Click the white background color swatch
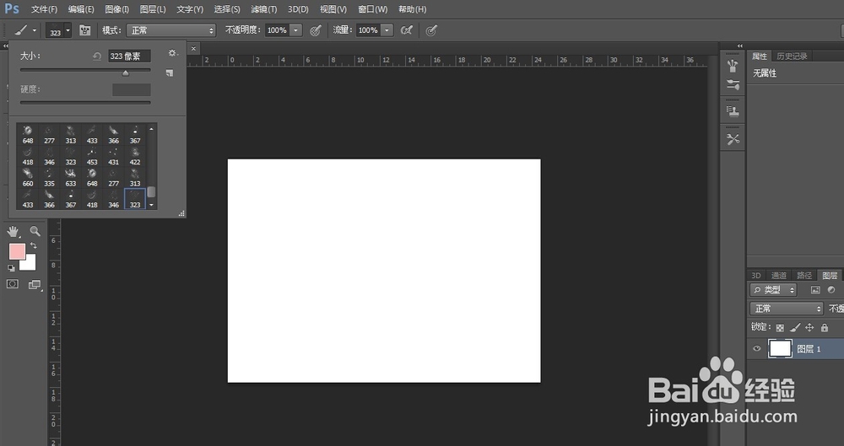The width and height of the screenshot is (844, 446). coord(30,264)
